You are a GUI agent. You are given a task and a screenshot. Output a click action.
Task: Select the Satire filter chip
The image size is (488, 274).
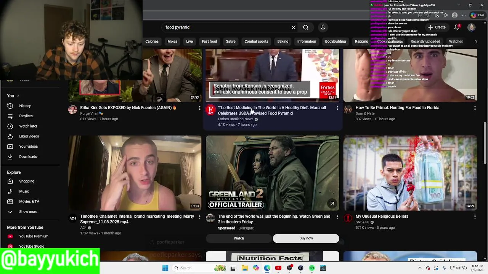point(231,41)
